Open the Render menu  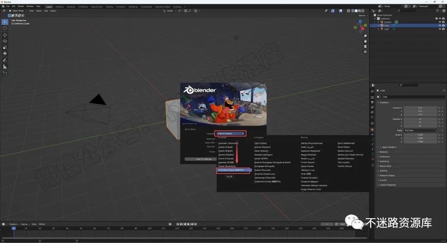[x=21, y=6]
